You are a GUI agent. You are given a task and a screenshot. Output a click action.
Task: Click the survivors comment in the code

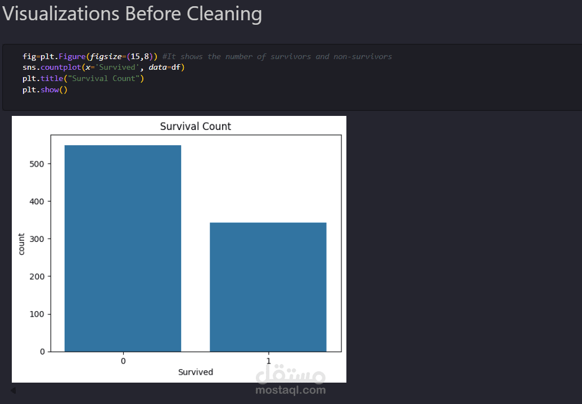pyautogui.click(x=277, y=56)
